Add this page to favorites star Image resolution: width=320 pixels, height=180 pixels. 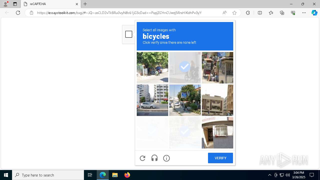234,13
